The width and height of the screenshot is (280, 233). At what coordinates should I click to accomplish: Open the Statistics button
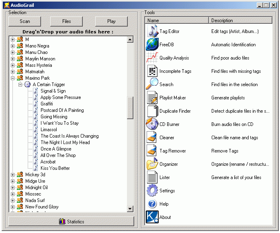71,221
